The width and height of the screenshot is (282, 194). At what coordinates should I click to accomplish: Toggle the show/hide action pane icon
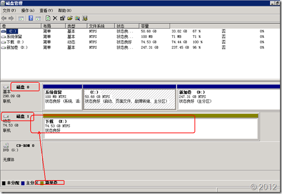coord(38,18)
